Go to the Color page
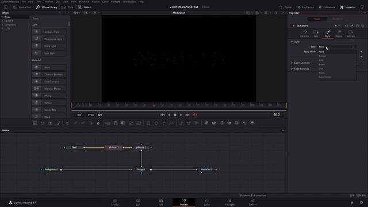 point(207,202)
